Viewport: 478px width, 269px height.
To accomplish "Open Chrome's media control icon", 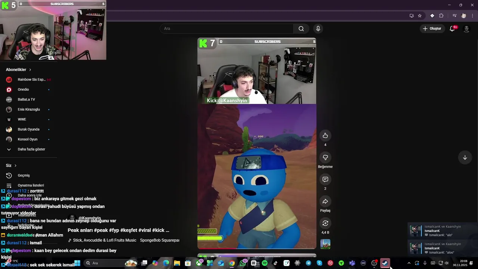I will 454,16.
